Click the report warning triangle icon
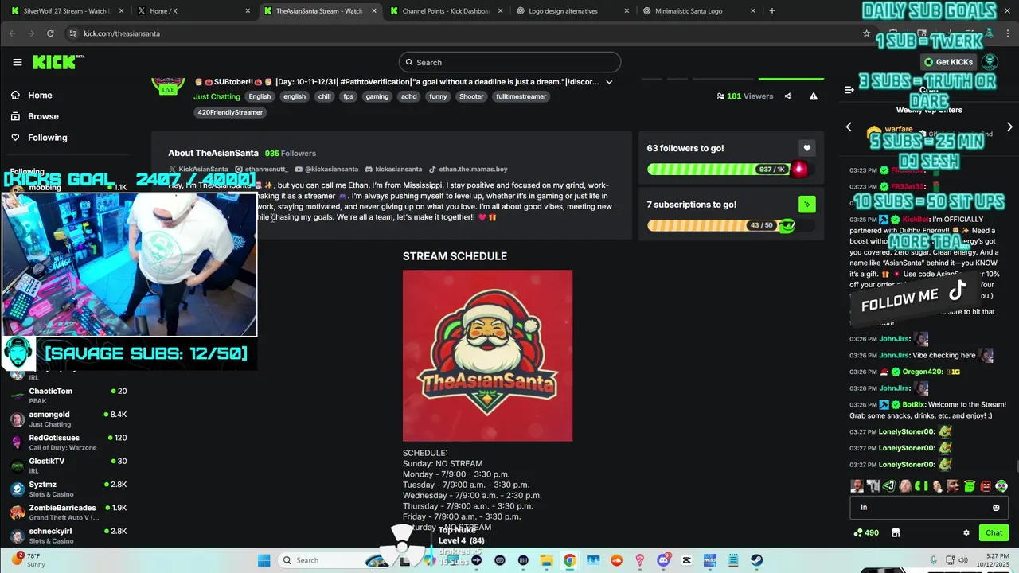The width and height of the screenshot is (1019, 573). [813, 96]
